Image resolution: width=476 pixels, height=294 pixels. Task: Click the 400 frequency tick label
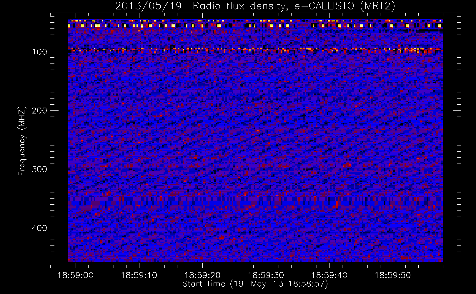click(x=39, y=228)
